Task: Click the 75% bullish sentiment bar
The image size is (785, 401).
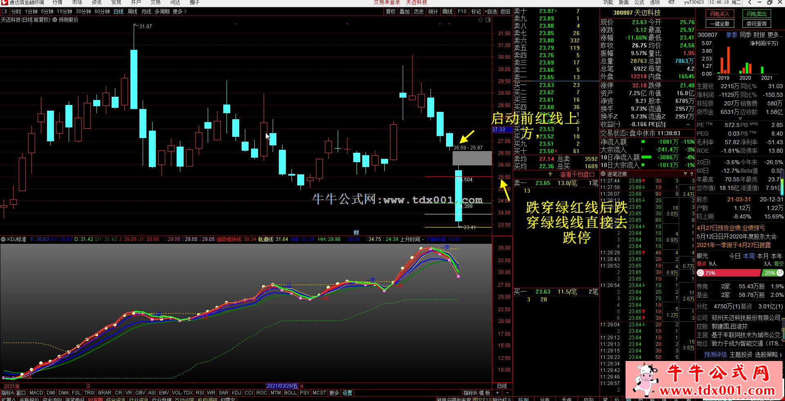Action: click(x=729, y=273)
